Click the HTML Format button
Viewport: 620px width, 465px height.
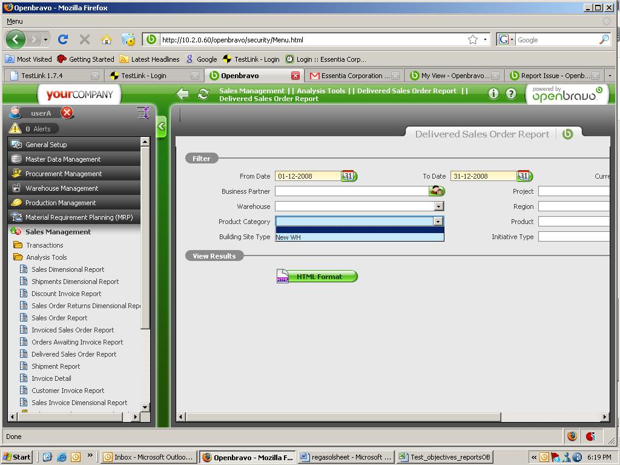pyautogui.click(x=319, y=277)
